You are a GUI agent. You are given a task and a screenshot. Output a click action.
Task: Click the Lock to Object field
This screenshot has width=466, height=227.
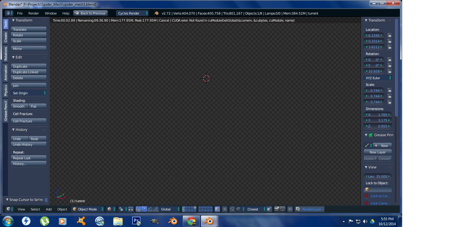tap(378, 189)
